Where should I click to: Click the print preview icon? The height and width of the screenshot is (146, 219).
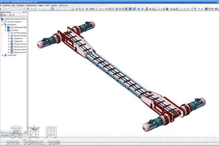[174, 9]
